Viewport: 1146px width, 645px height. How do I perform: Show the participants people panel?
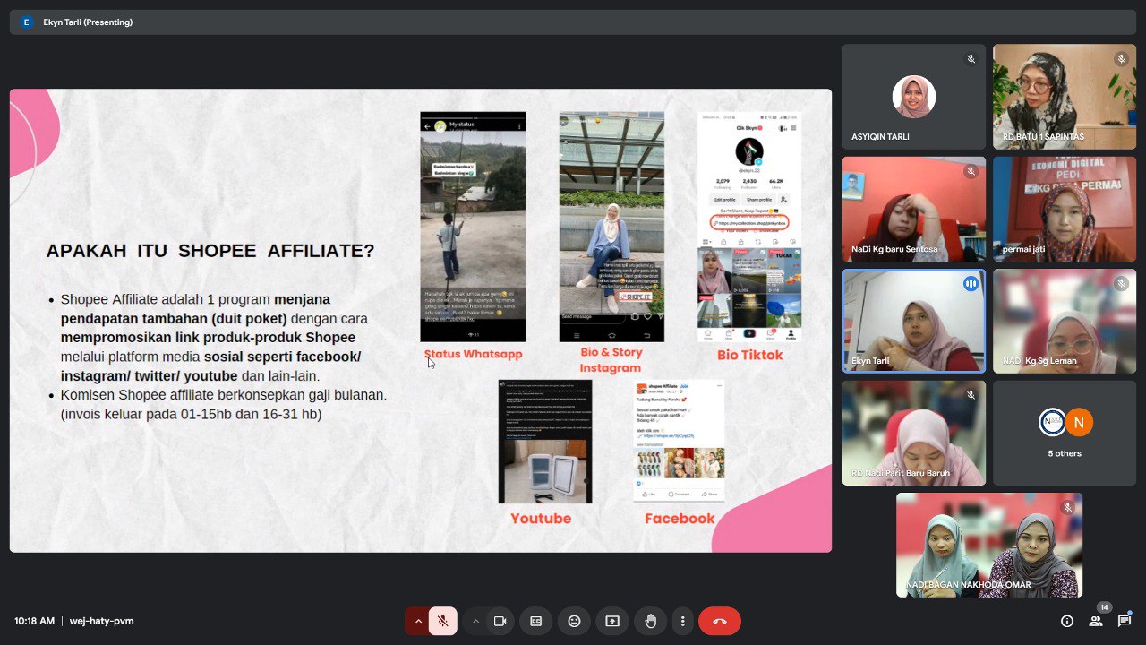[1095, 621]
